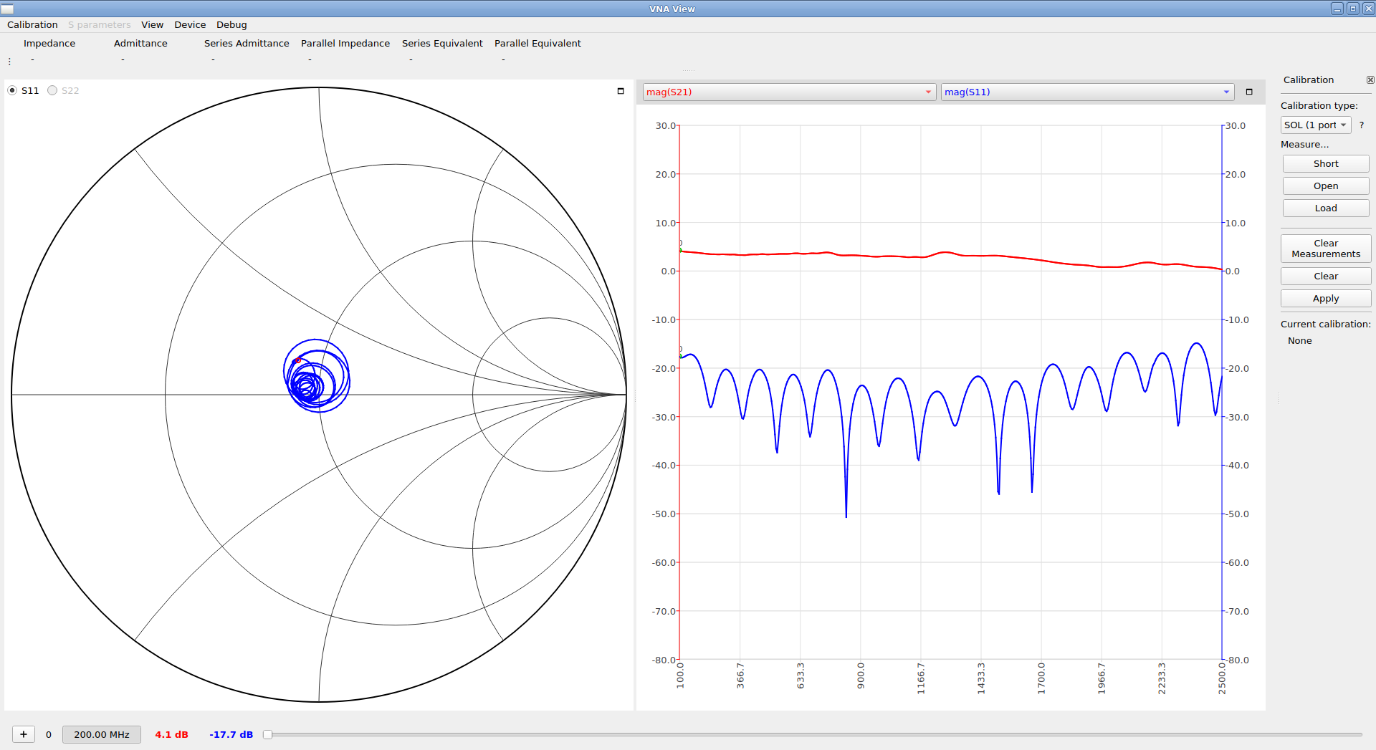Click the Series Equivalent label

(442, 43)
